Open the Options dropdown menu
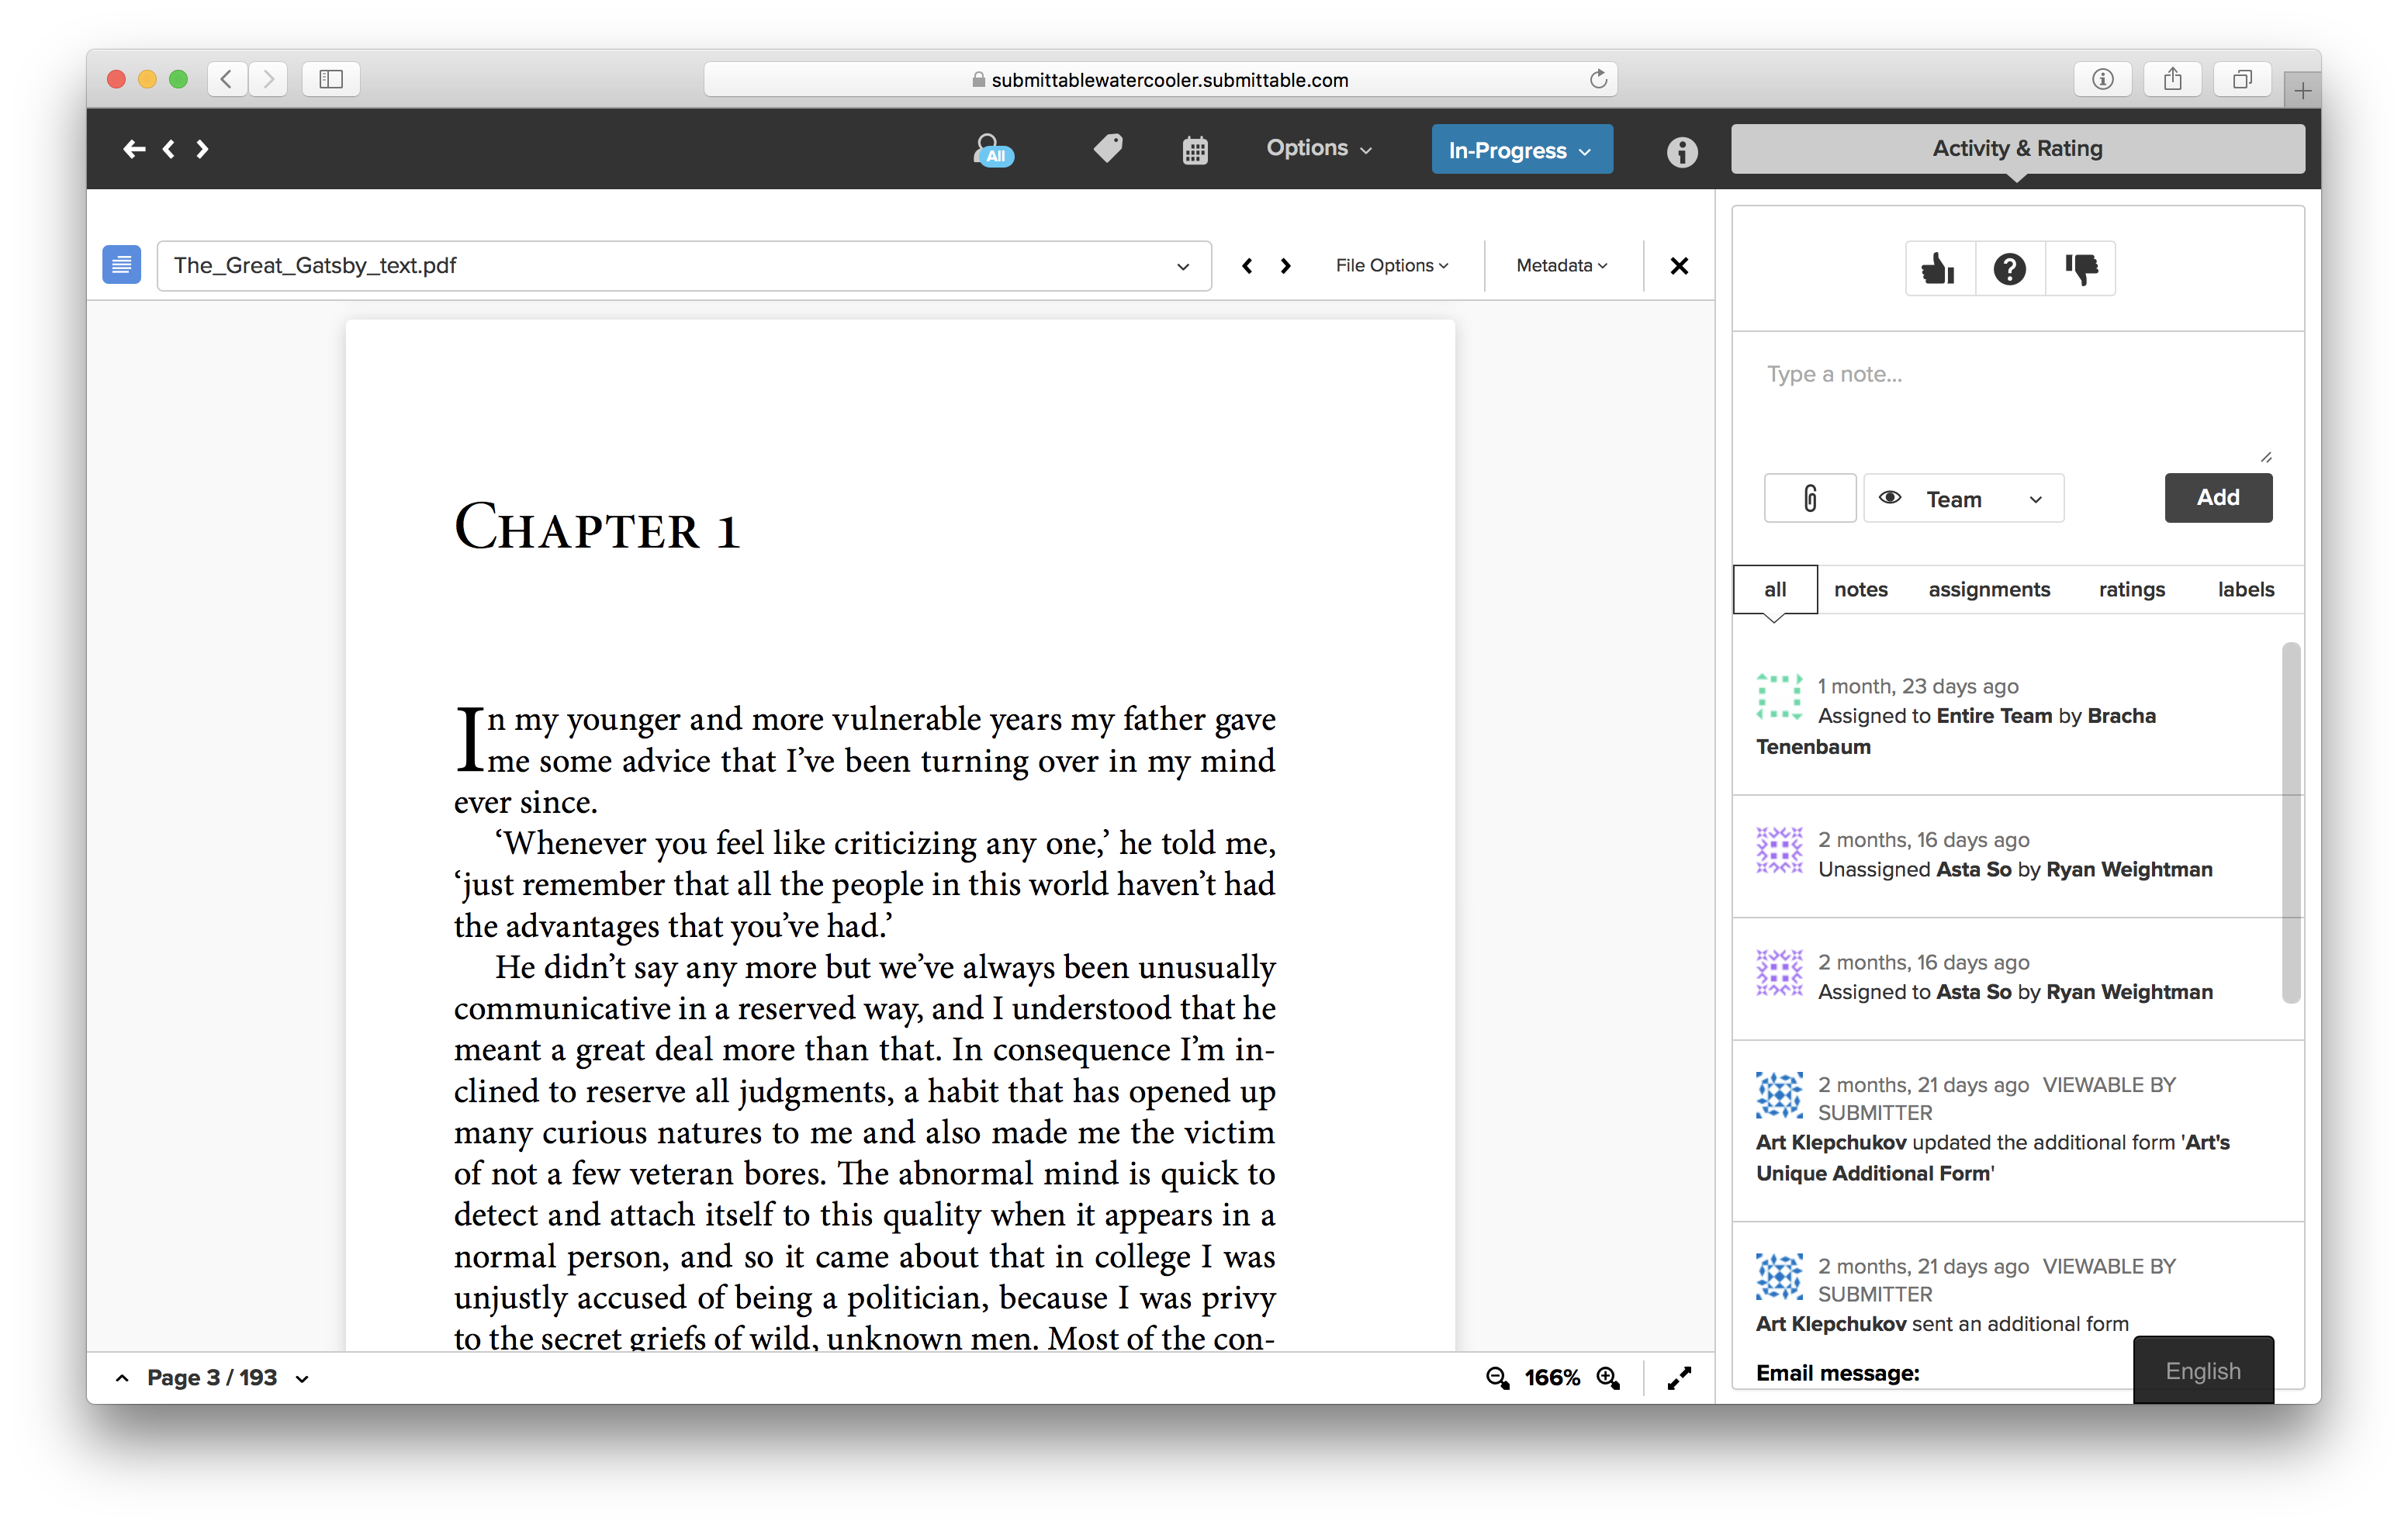Image resolution: width=2408 pixels, height=1528 pixels. [1318, 149]
